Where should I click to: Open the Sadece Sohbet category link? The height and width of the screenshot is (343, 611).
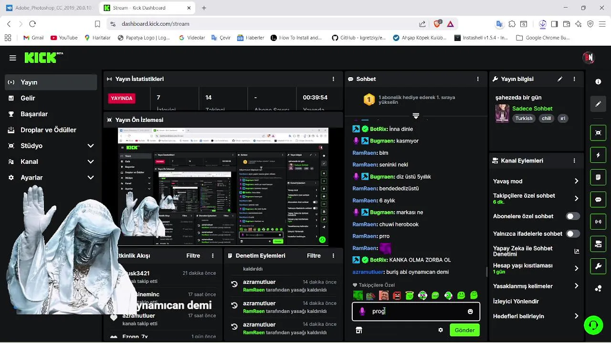click(x=532, y=109)
